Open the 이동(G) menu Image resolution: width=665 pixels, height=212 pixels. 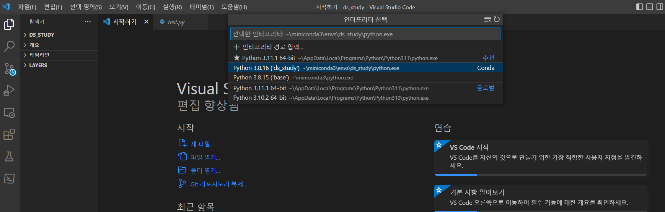point(146,7)
